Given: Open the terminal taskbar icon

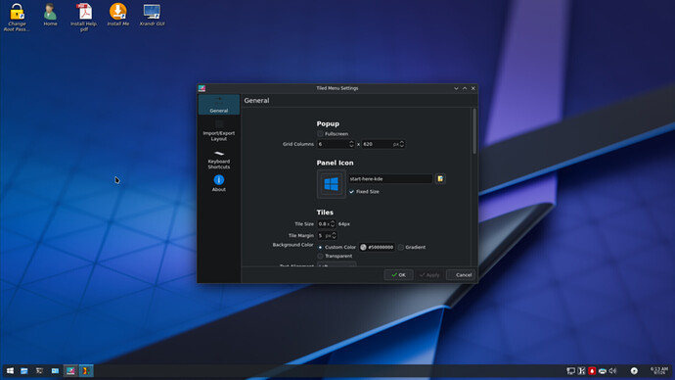Looking at the screenshot, I should [39, 371].
